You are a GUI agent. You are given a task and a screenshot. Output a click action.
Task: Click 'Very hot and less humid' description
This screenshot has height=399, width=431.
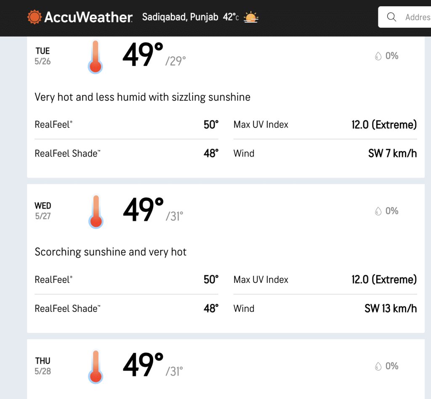pos(142,97)
